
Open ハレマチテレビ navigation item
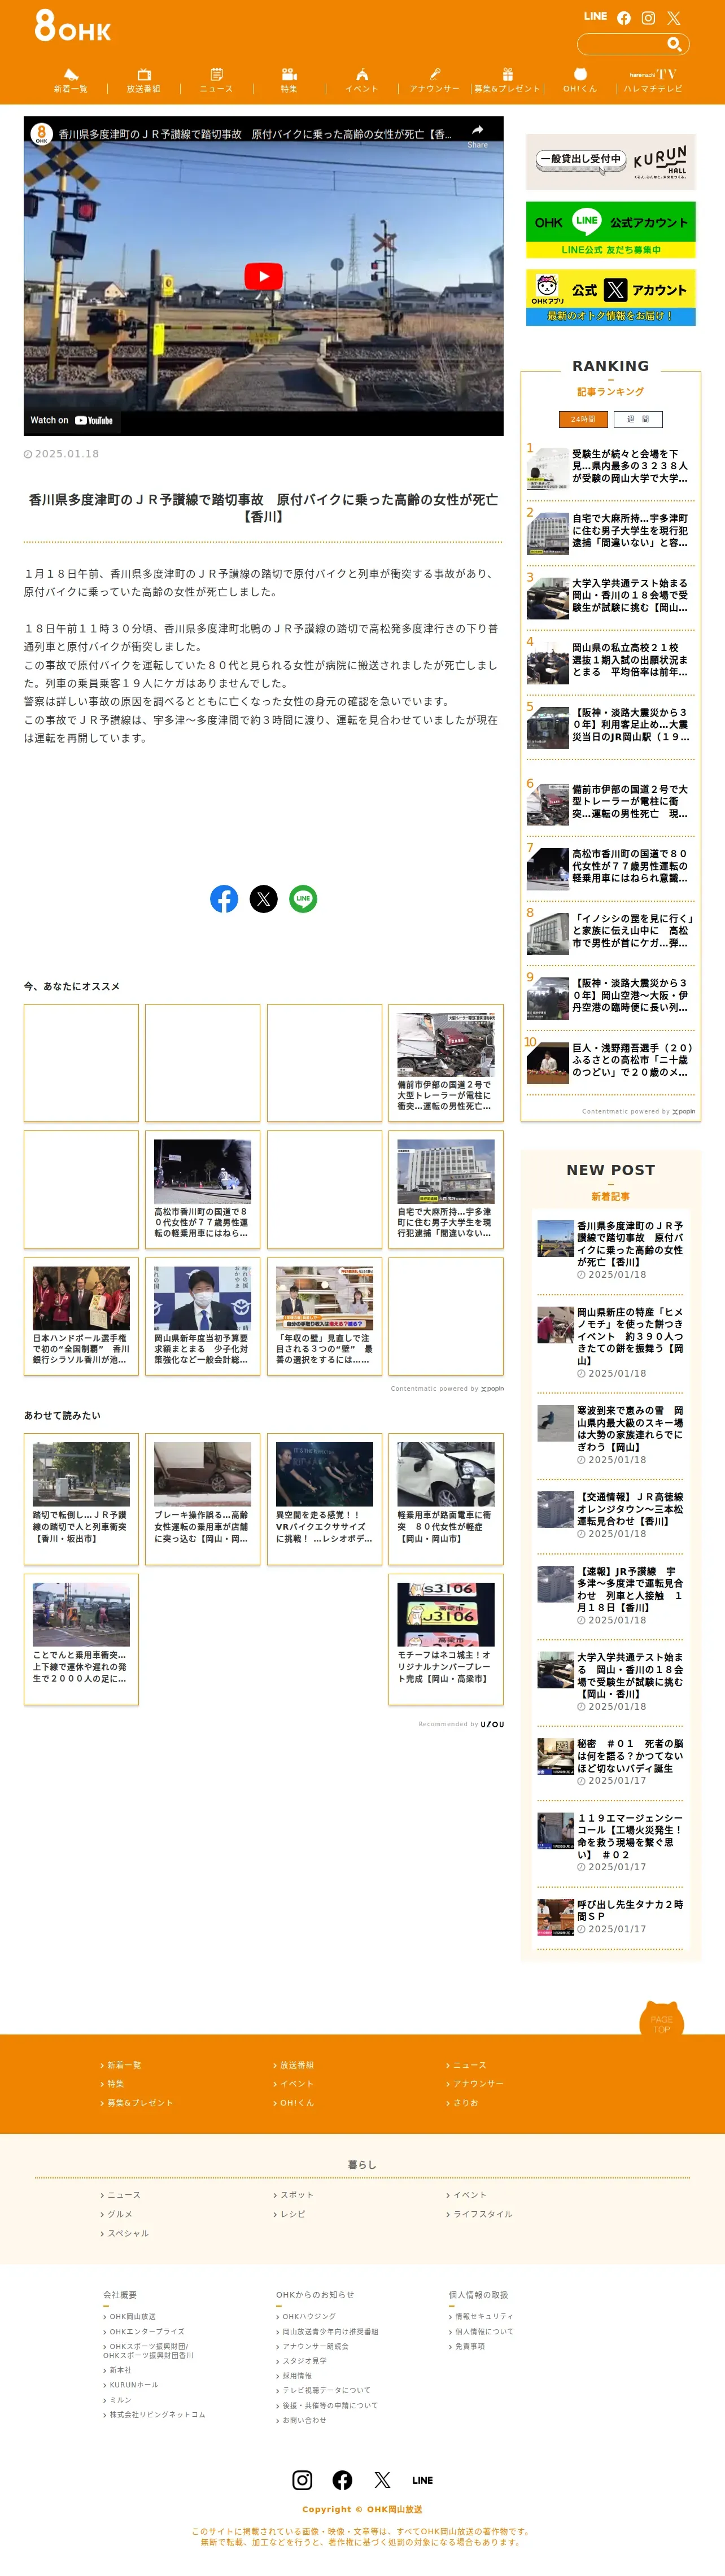[653, 81]
